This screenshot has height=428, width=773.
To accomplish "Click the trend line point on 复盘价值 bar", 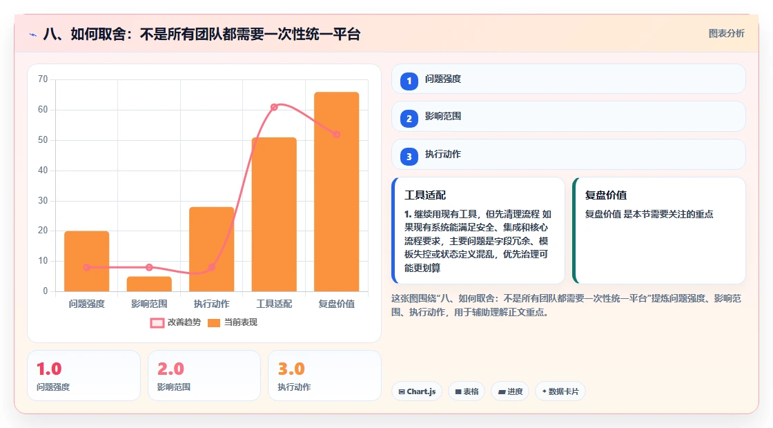I will point(336,134).
